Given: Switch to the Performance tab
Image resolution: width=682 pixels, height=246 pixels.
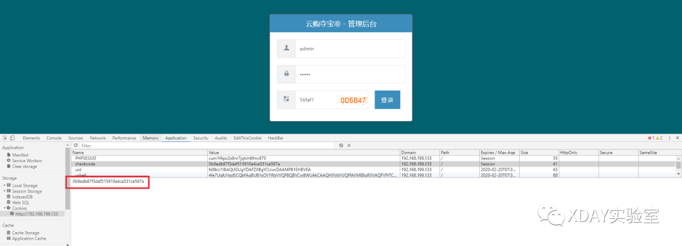Looking at the screenshot, I should click(124, 138).
